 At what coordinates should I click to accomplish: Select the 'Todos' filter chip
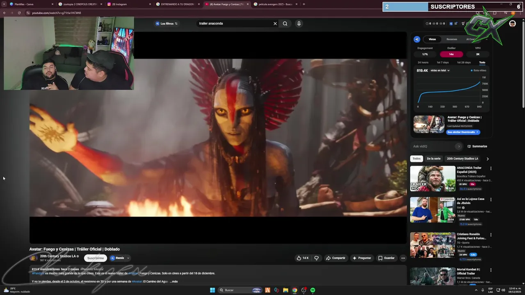[x=417, y=159]
